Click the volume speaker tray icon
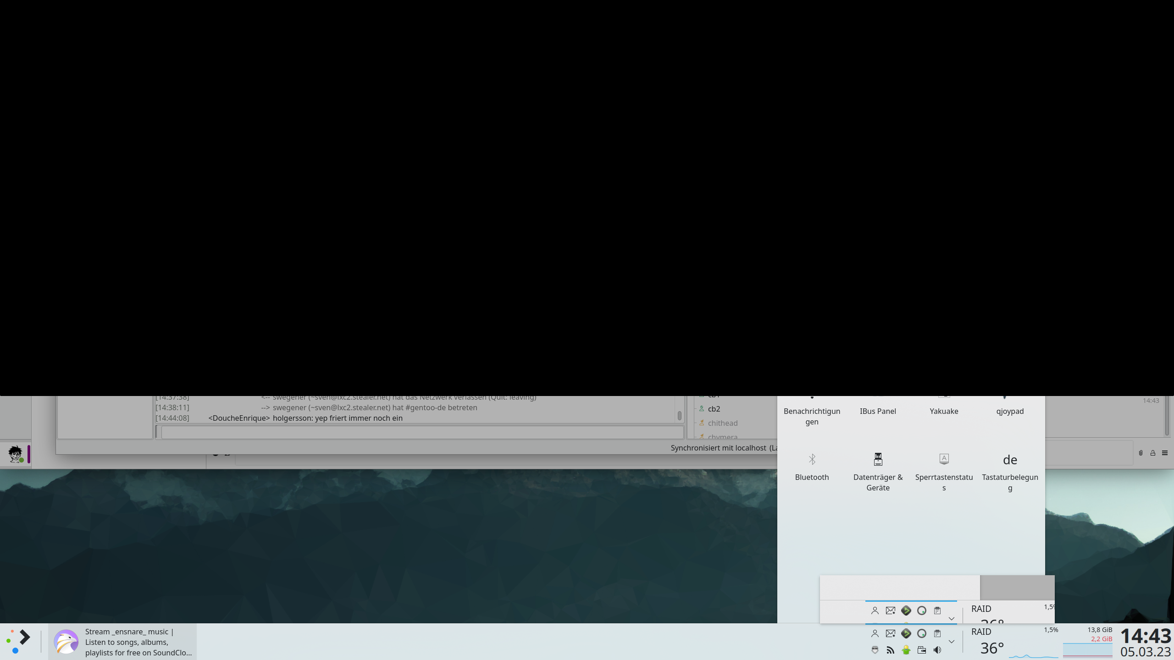Viewport: 1174px width, 660px height. pos(937,650)
